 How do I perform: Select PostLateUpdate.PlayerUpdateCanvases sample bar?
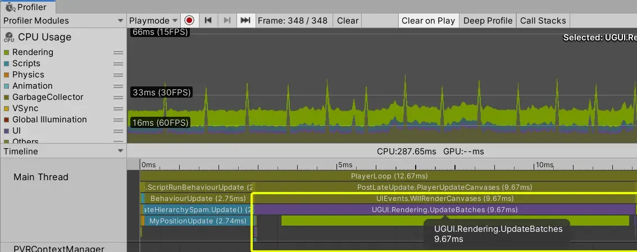(x=444, y=187)
